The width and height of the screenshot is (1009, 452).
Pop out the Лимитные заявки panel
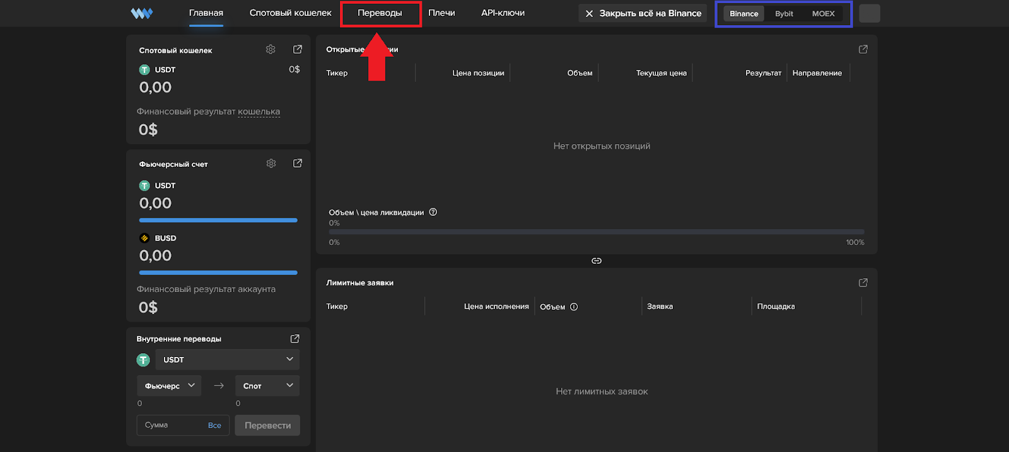tap(863, 283)
